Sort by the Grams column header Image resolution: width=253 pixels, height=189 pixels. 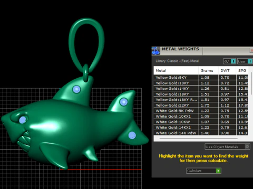(209, 70)
